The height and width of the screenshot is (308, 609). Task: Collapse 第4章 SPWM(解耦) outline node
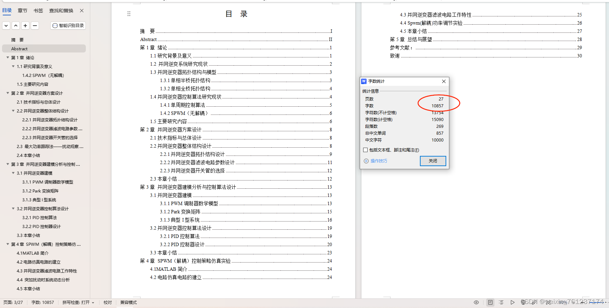point(8,244)
